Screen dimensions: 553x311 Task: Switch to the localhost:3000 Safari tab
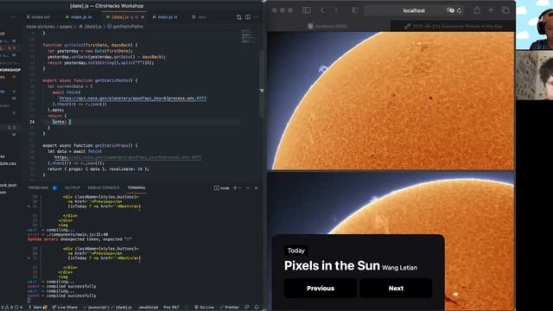(x=328, y=26)
